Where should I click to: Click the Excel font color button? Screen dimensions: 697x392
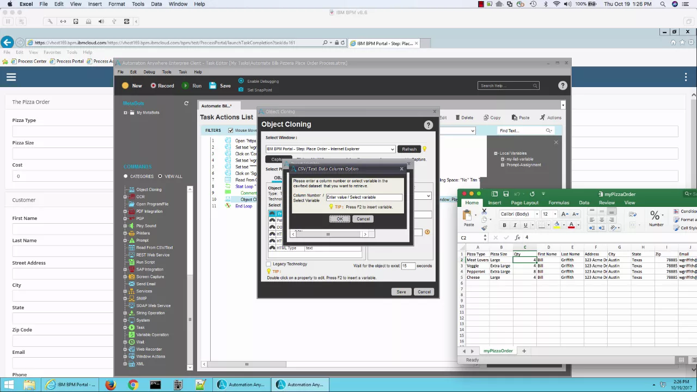pyautogui.click(x=571, y=225)
